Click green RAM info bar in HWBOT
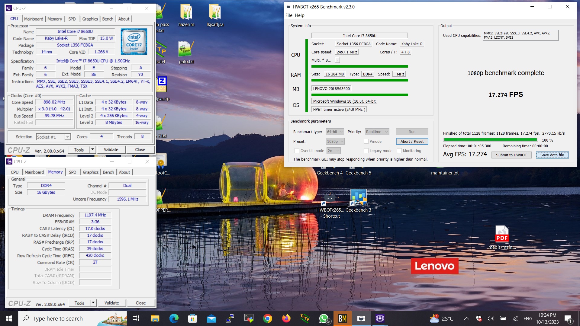The height and width of the screenshot is (326, 580). pos(359,80)
